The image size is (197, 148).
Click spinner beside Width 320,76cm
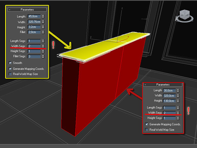pos(43,22)
